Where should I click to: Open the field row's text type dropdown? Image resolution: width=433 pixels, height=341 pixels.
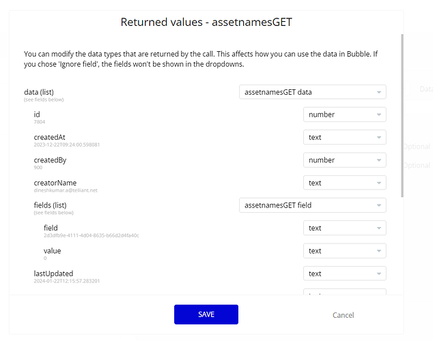344,228
